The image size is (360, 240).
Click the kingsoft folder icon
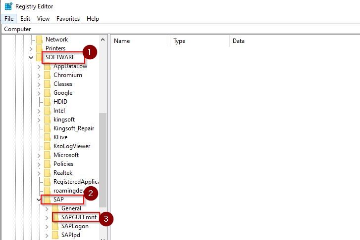48,120
